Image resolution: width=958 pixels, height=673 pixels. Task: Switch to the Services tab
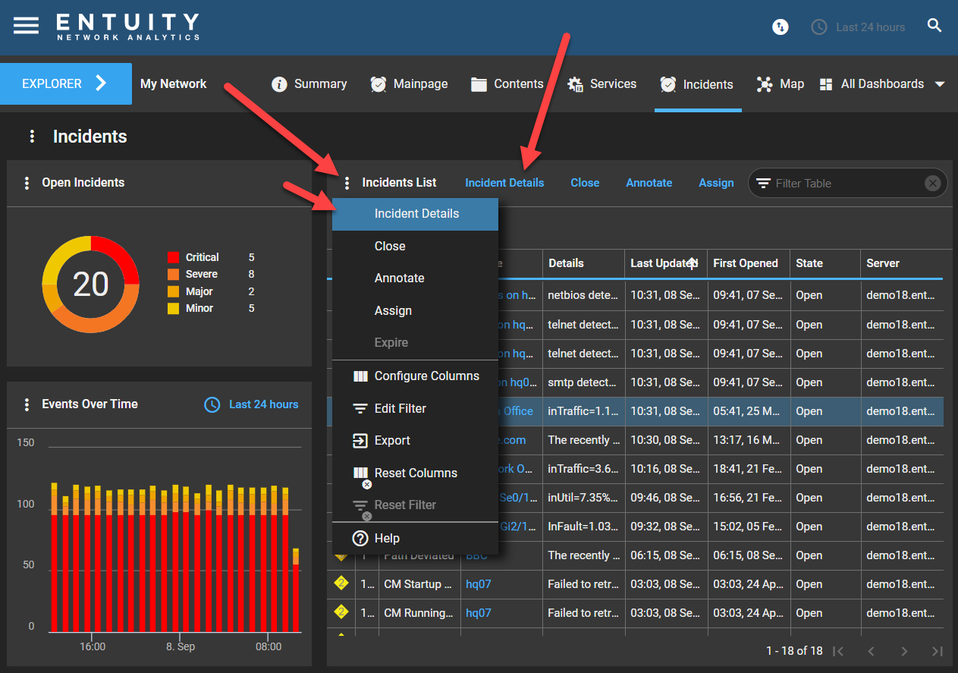tap(601, 83)
